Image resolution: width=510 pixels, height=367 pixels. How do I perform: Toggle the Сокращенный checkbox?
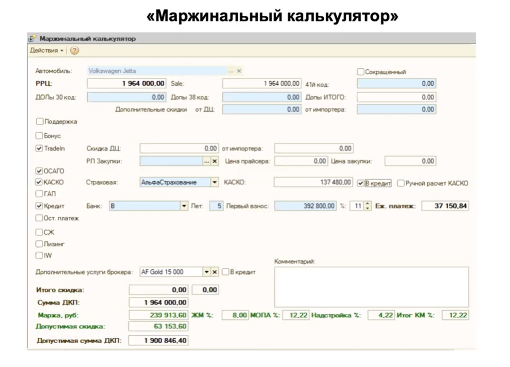(x=360, y=72)
